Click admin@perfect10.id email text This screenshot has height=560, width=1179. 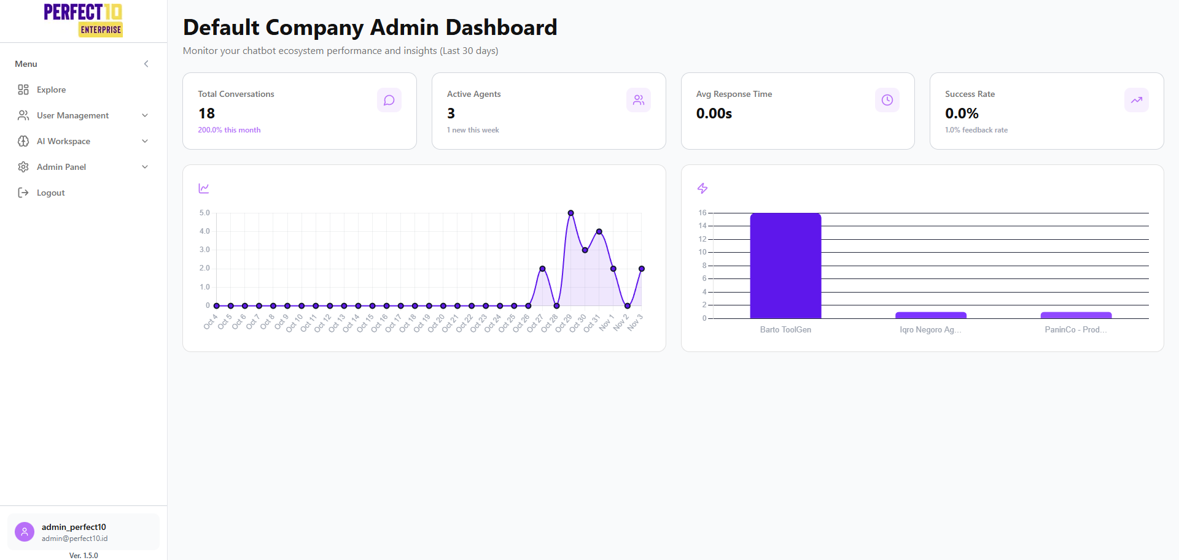(75, 539)
